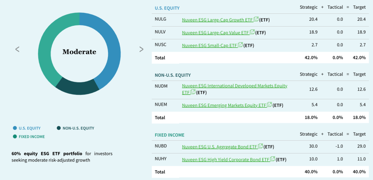Open Nuveen ESG Small-Cap ETF link
The image size is (373, 180).
click(x=209, y=45)
